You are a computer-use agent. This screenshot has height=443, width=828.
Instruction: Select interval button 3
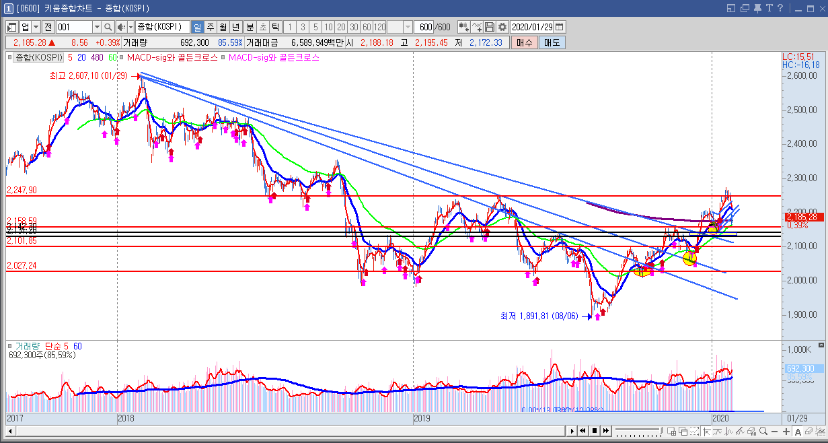(303, 27)
